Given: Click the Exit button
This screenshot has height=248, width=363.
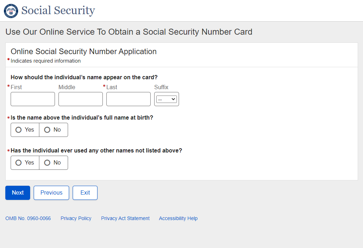Looking at the screenshot, I should coord(85,193).
